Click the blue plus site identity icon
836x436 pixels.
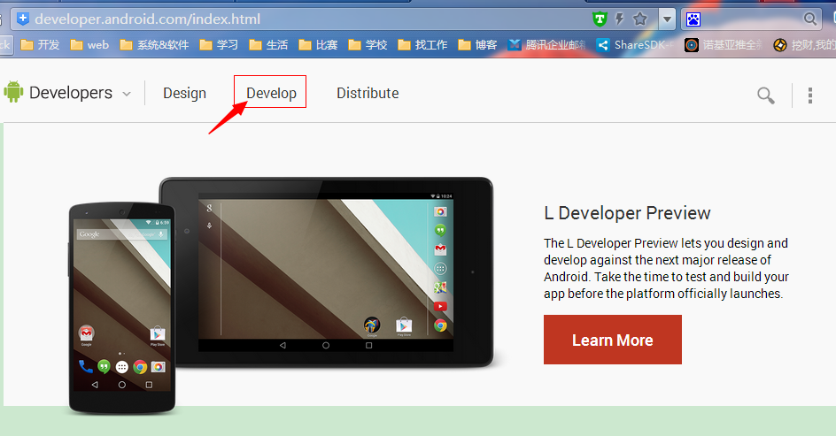[23, 19]
